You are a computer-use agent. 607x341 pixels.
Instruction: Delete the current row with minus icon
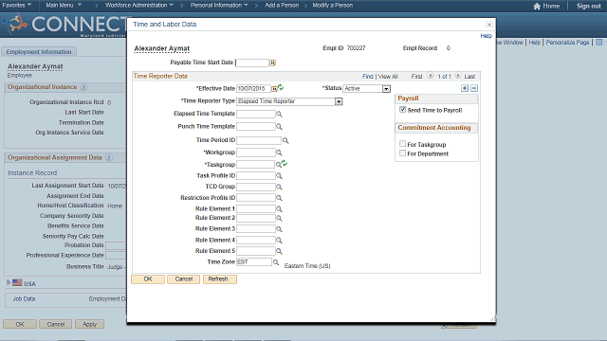tap(474, 88)
